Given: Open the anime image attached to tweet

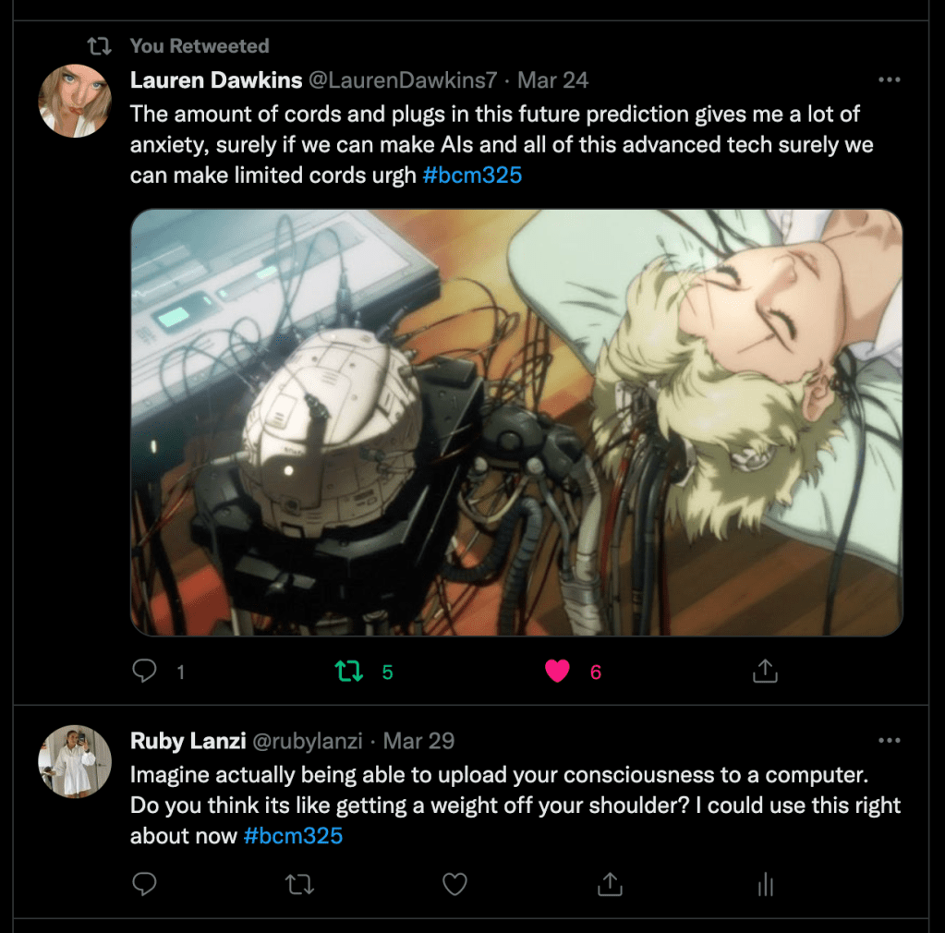Looking at the screenshot, I should (x=516, y=422).
